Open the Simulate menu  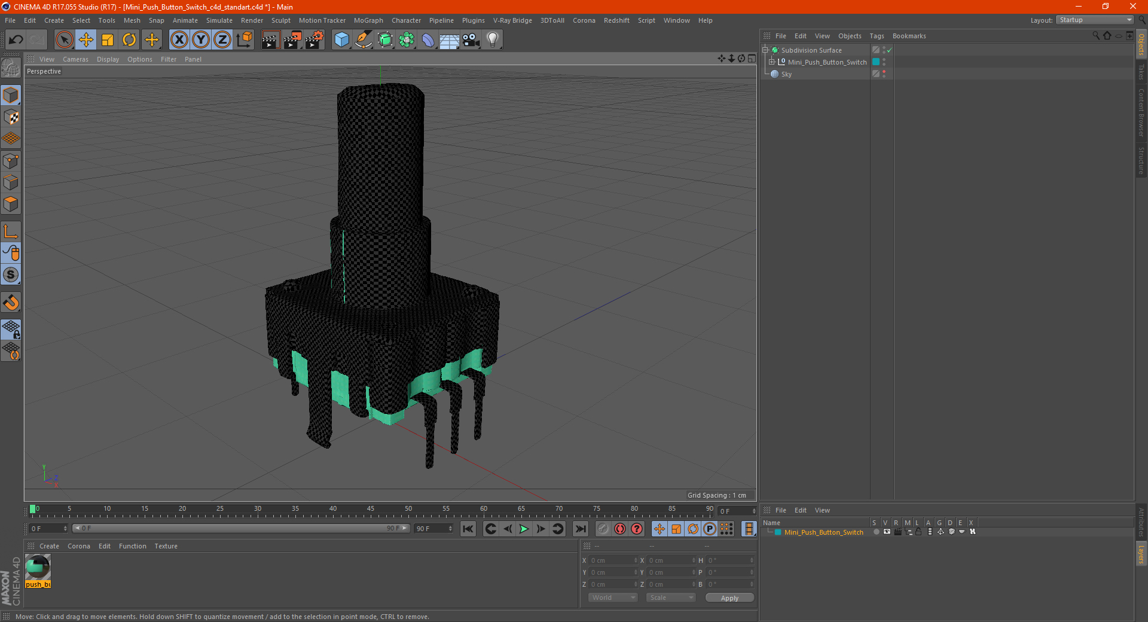pyautogui.click(x=219, y=20)
